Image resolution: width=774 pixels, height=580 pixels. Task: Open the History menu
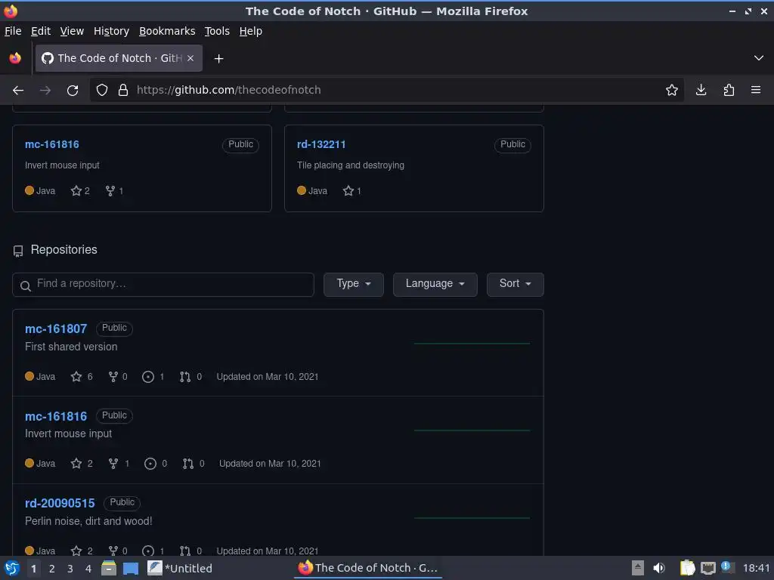click(112, 31)
